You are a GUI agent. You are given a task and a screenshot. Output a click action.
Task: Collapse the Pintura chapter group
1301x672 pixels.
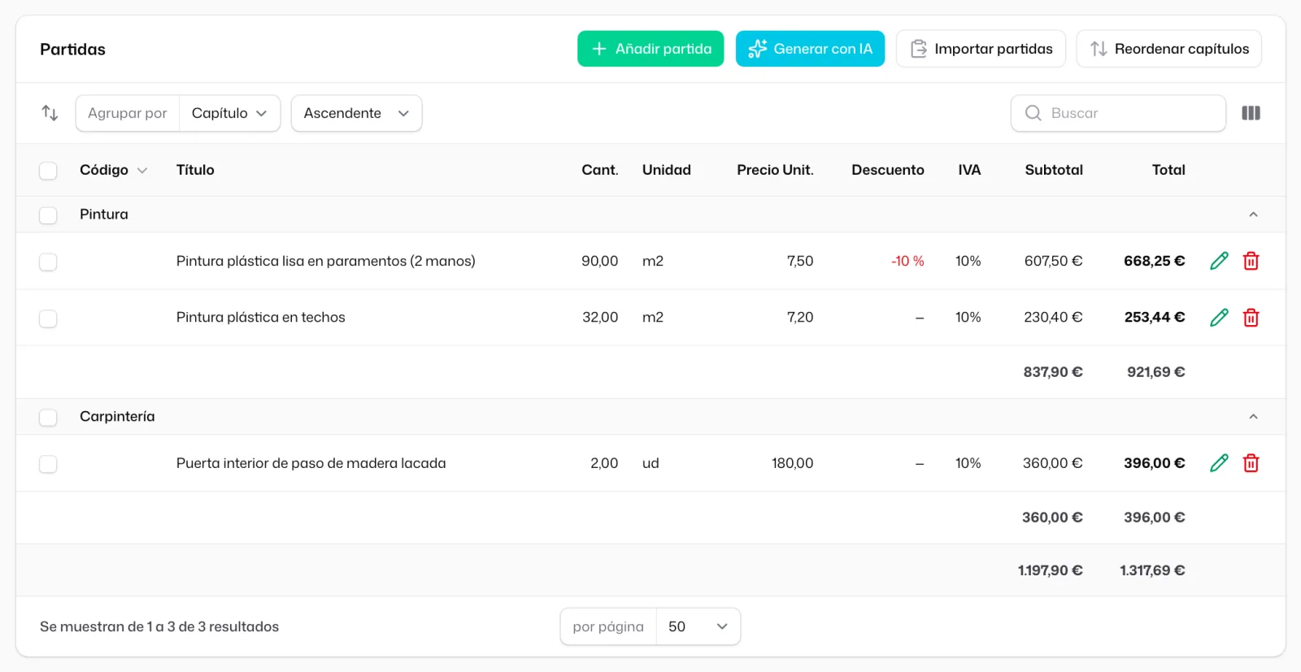(x=1253, y=215)
